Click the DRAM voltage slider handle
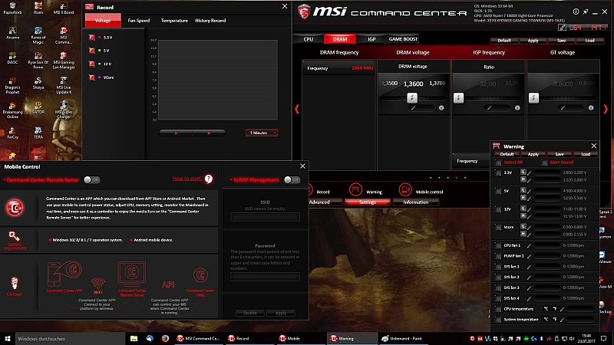 coord(412,97)
